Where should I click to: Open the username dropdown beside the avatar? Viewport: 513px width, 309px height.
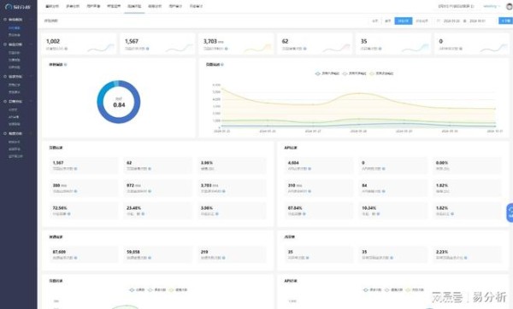pos(492,6)
